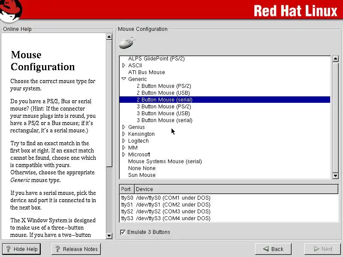Click the Hide Help button
343x257 pixels.
tap(21, 249)
